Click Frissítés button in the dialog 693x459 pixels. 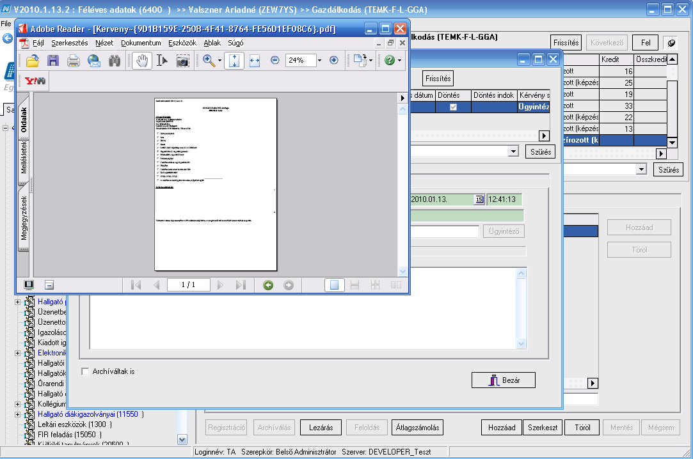point(438,79)
